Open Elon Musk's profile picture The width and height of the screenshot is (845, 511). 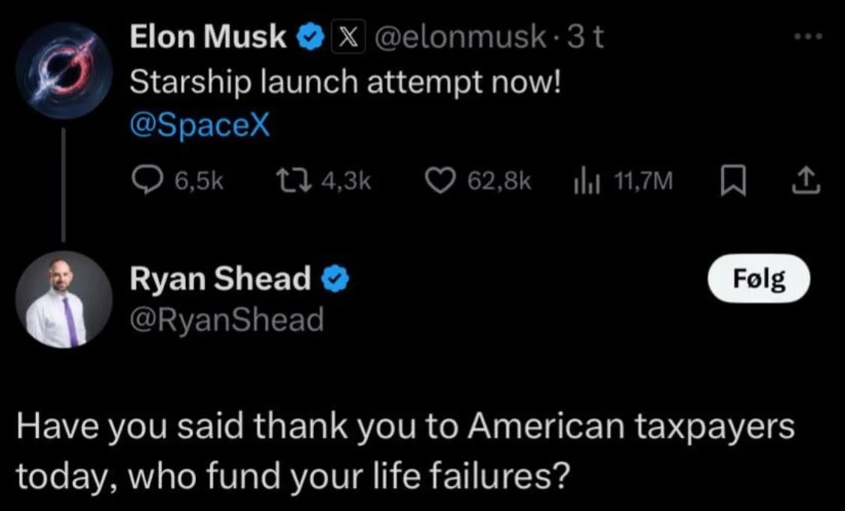coord(65,71)
